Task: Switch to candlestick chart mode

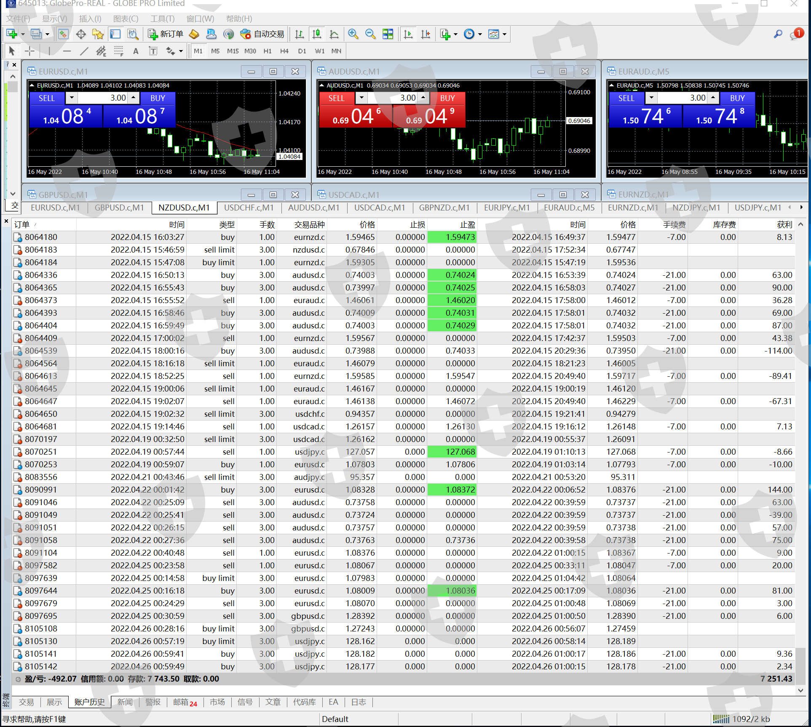Action: [317, 34]
